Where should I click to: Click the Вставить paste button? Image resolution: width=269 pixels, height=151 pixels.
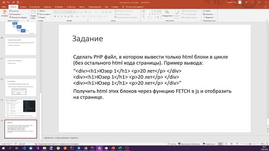[5, 13]
